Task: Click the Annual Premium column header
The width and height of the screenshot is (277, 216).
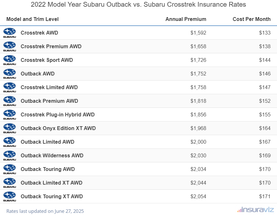Action: [x=186, y=19]
